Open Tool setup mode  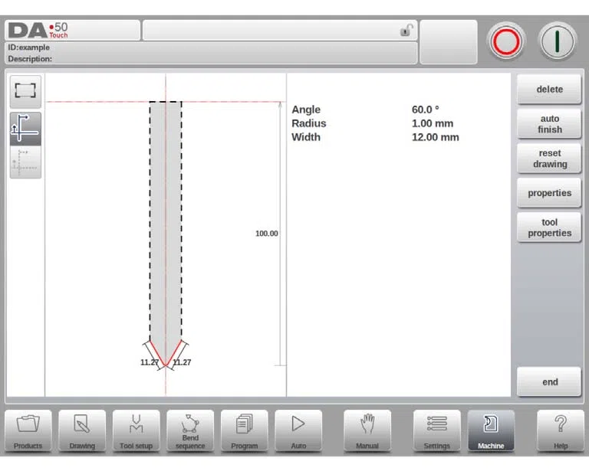(136, 430)
